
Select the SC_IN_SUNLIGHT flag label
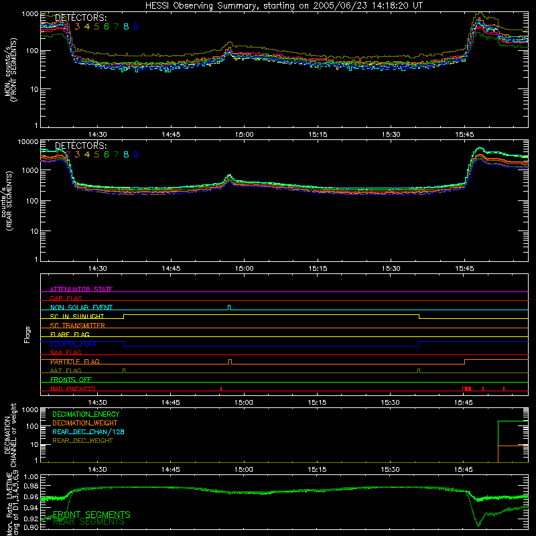pyautogui.click(x=77, y=316)
